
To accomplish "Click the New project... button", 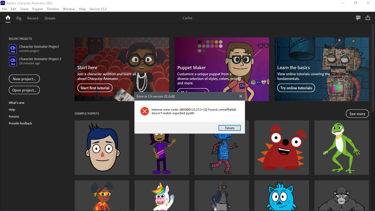I will pyautogui.click(x=24, y=79).
